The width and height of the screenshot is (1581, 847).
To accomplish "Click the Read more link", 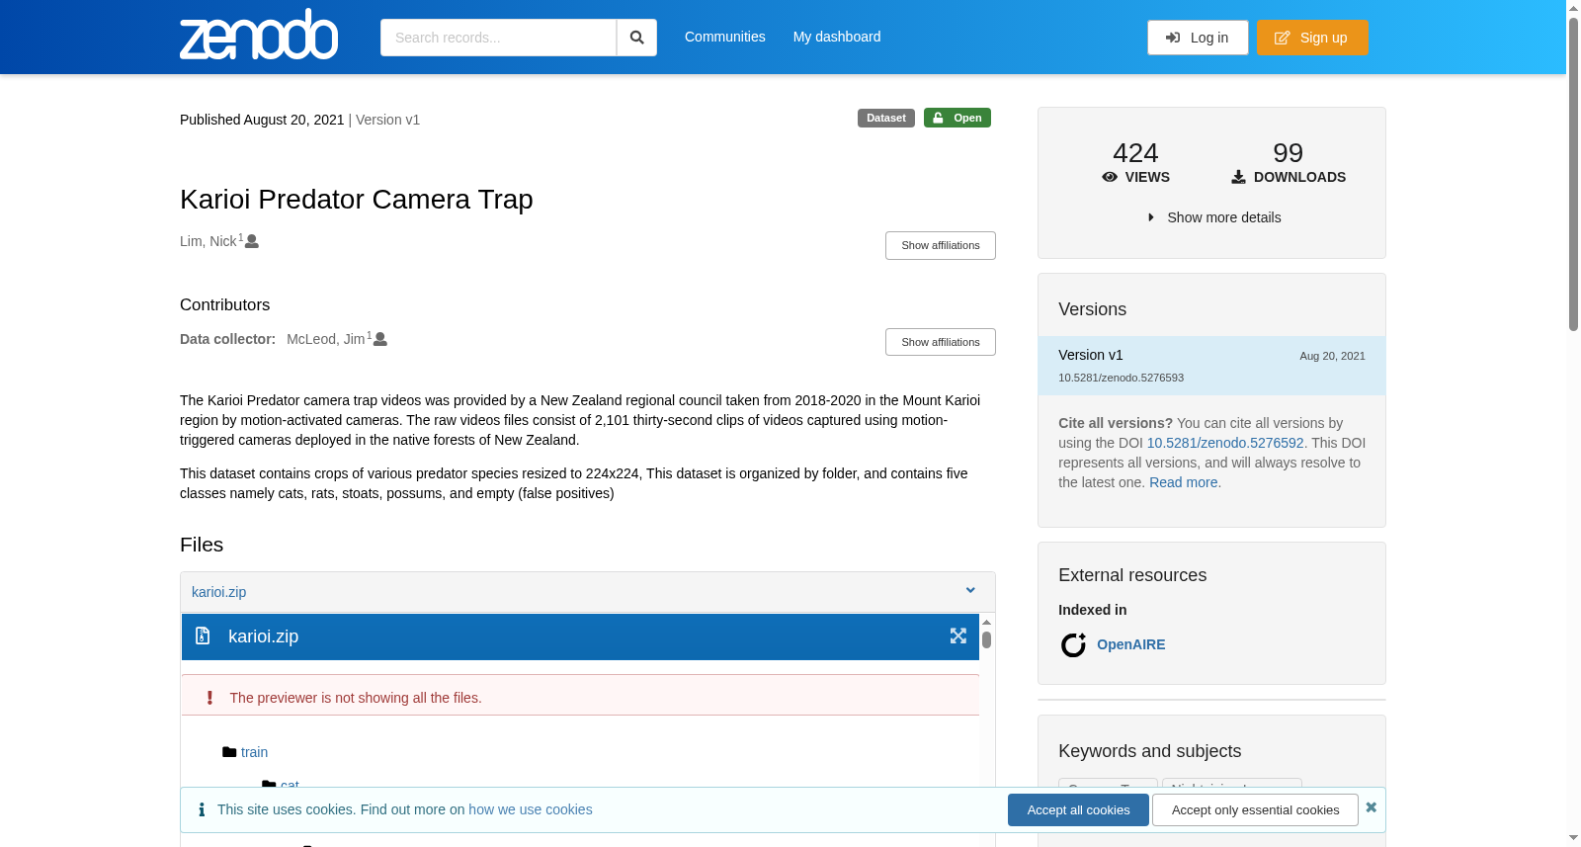I will [1183, 482].
